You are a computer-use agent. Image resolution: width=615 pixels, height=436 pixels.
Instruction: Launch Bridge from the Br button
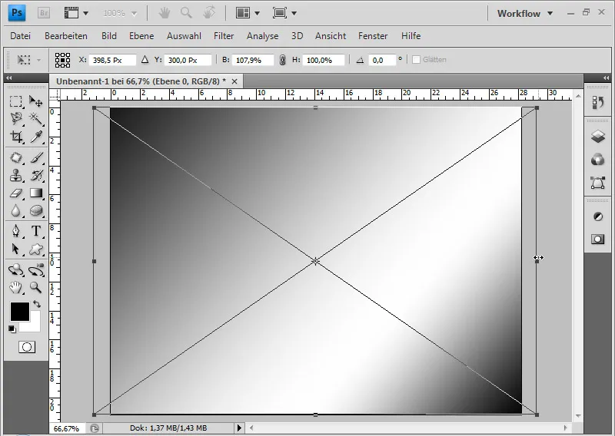pos(44,13)
